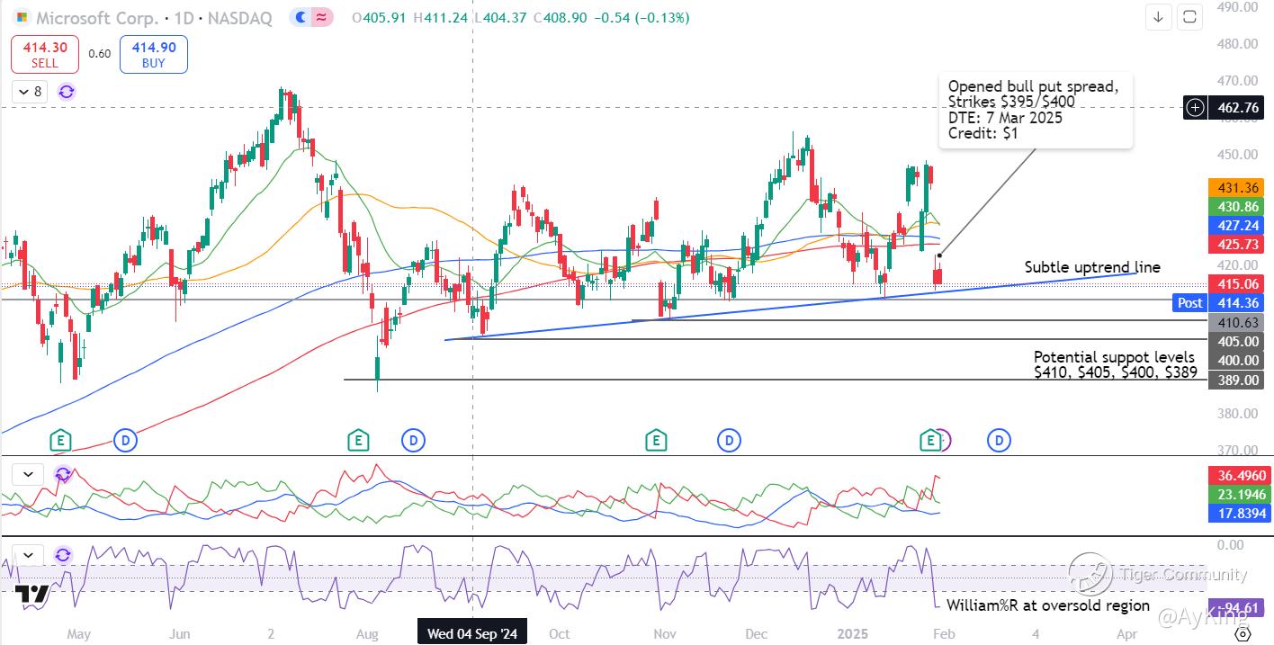The height and width of the screenshot is (645, 1274).
Task: Click the earnings E marker near Aug
Action: click(358, 440)
